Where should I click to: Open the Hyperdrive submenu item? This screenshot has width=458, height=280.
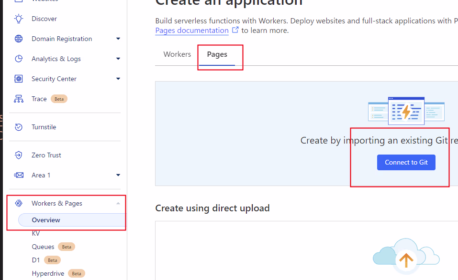pos(48,274)
